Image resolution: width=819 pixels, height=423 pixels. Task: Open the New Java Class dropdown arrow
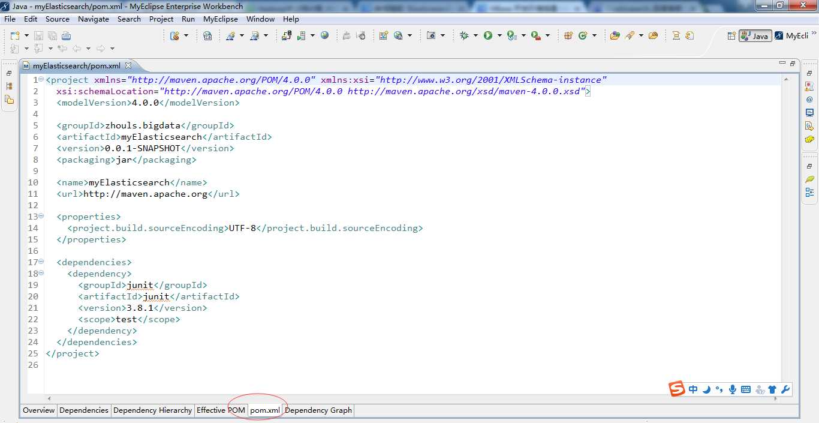[594, 36]
